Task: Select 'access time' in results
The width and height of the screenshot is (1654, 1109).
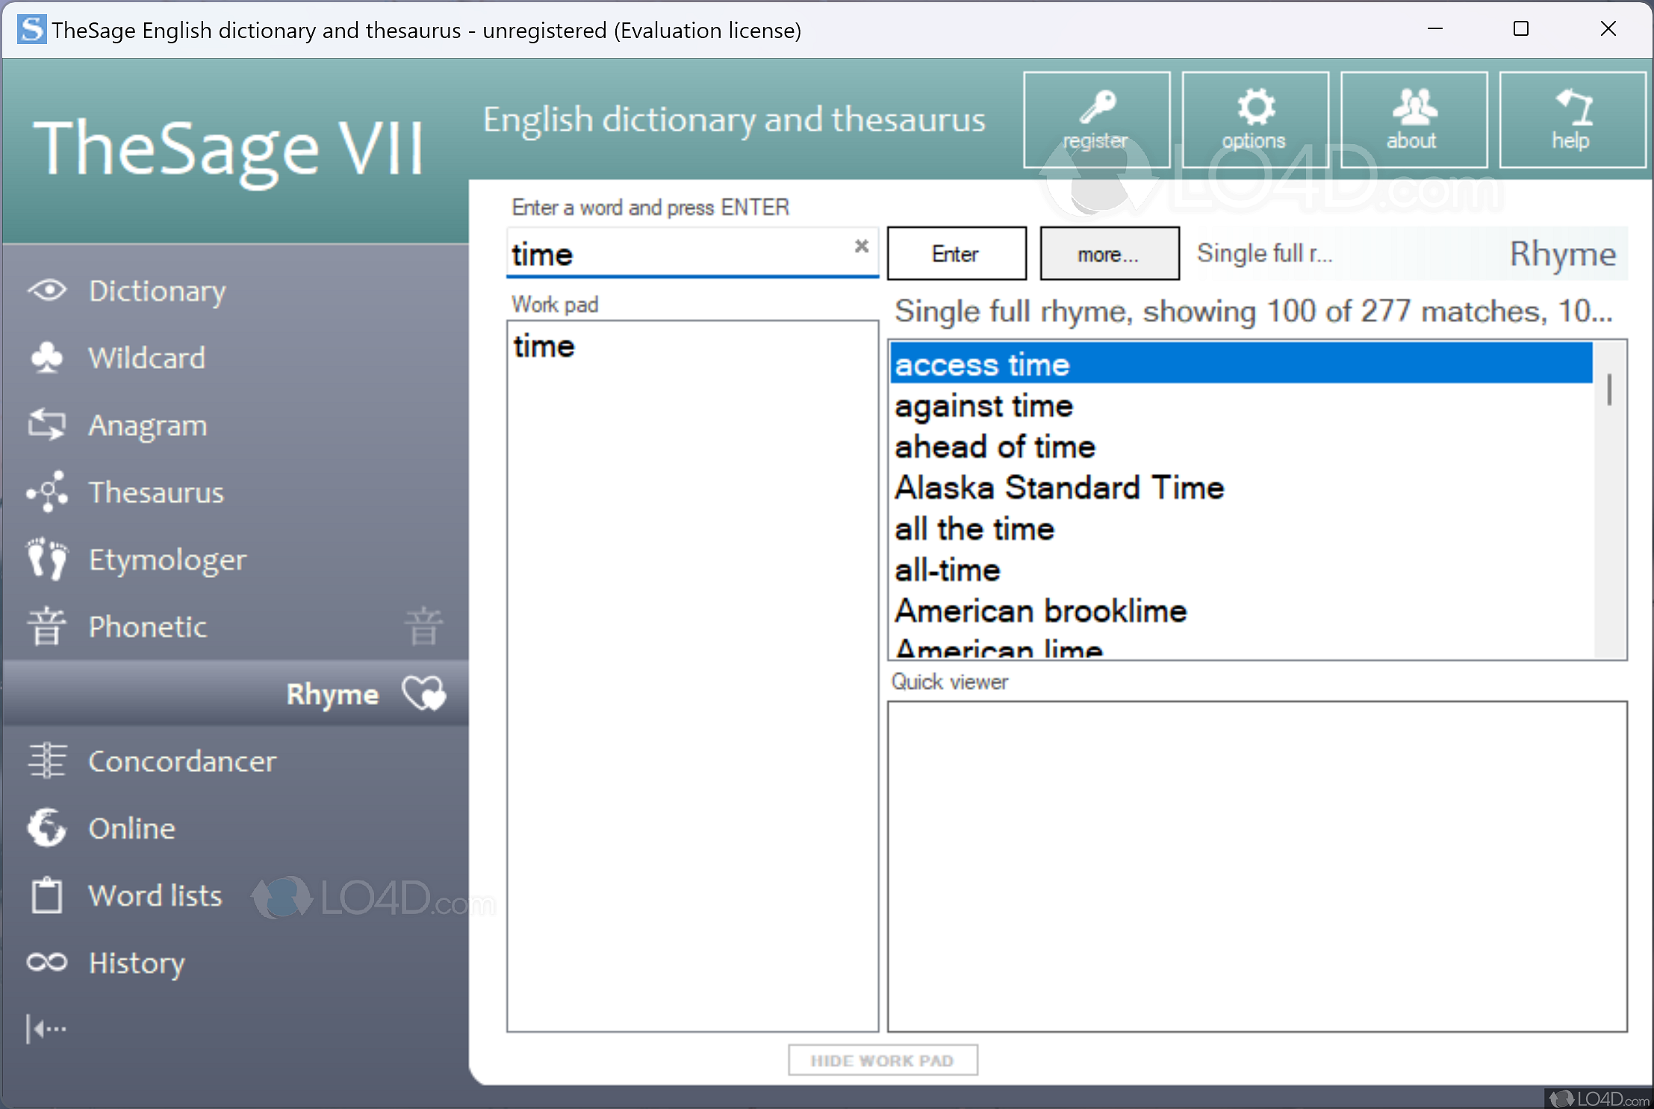Action: [1240, 364]
